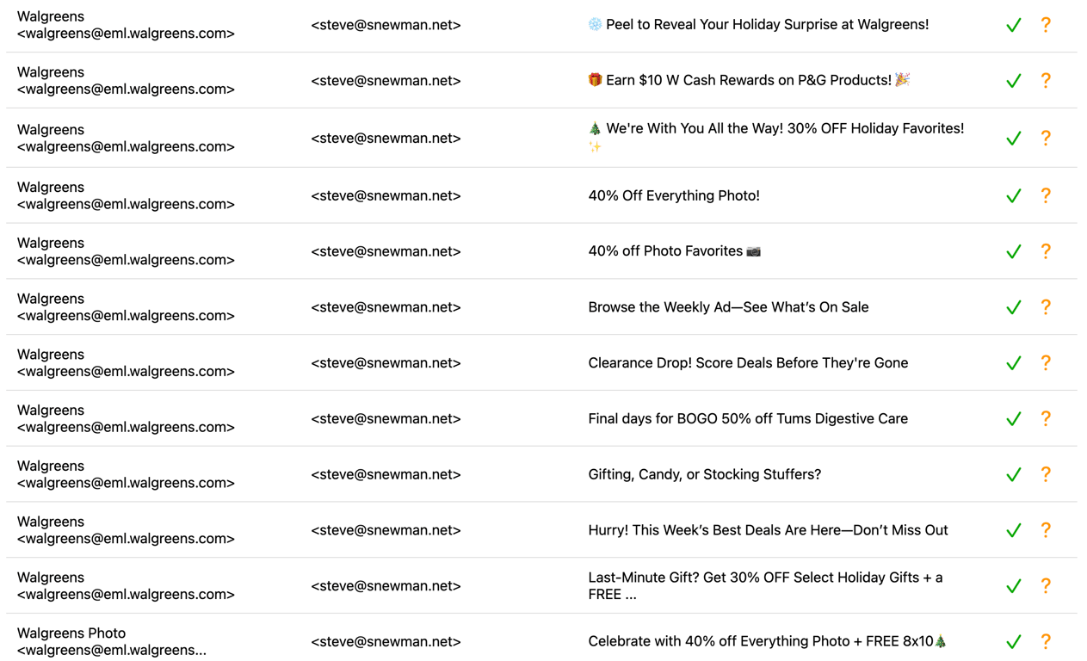The height and width of the screenshot is (661, 1087).
Task: Click recipient address in 'Clearance Drop!' row
Action: (386, 363)
